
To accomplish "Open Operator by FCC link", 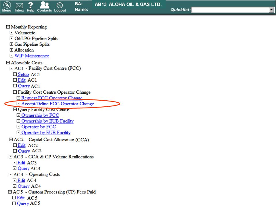I will tap(39, 127).
